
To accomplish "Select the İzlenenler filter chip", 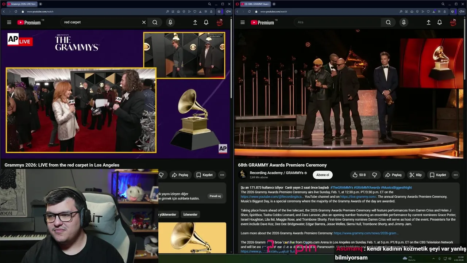I will coord(190,214).
